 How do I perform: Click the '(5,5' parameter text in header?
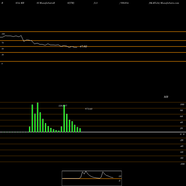point(96,3)
